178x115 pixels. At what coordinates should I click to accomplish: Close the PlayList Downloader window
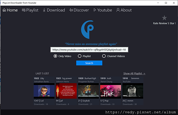point(174,3)
